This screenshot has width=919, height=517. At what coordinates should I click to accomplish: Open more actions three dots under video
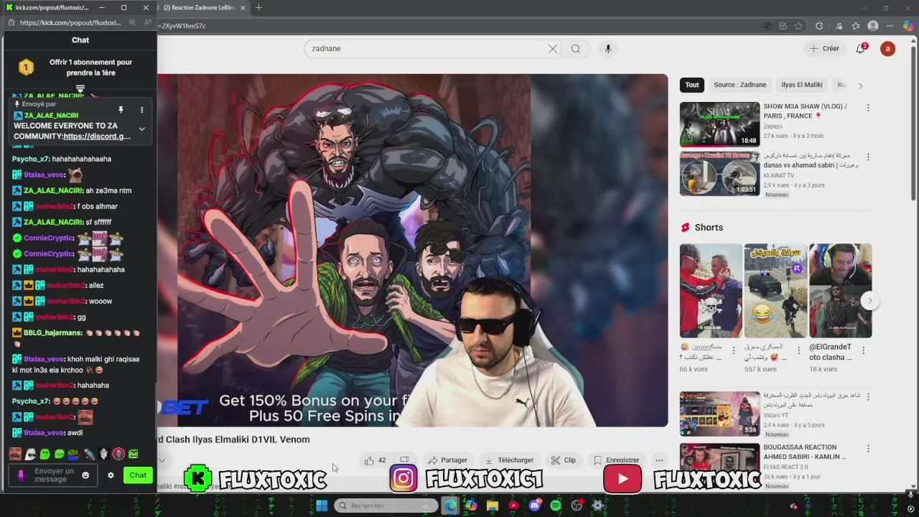pos(659,460)
